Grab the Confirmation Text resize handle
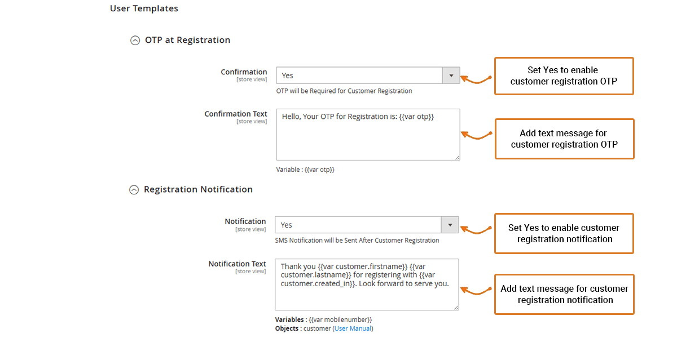 [x=456, y=157]
